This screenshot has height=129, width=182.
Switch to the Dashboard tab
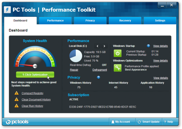(20, 20)
